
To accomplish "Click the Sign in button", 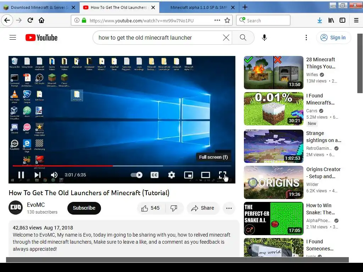I will [334, 38].
